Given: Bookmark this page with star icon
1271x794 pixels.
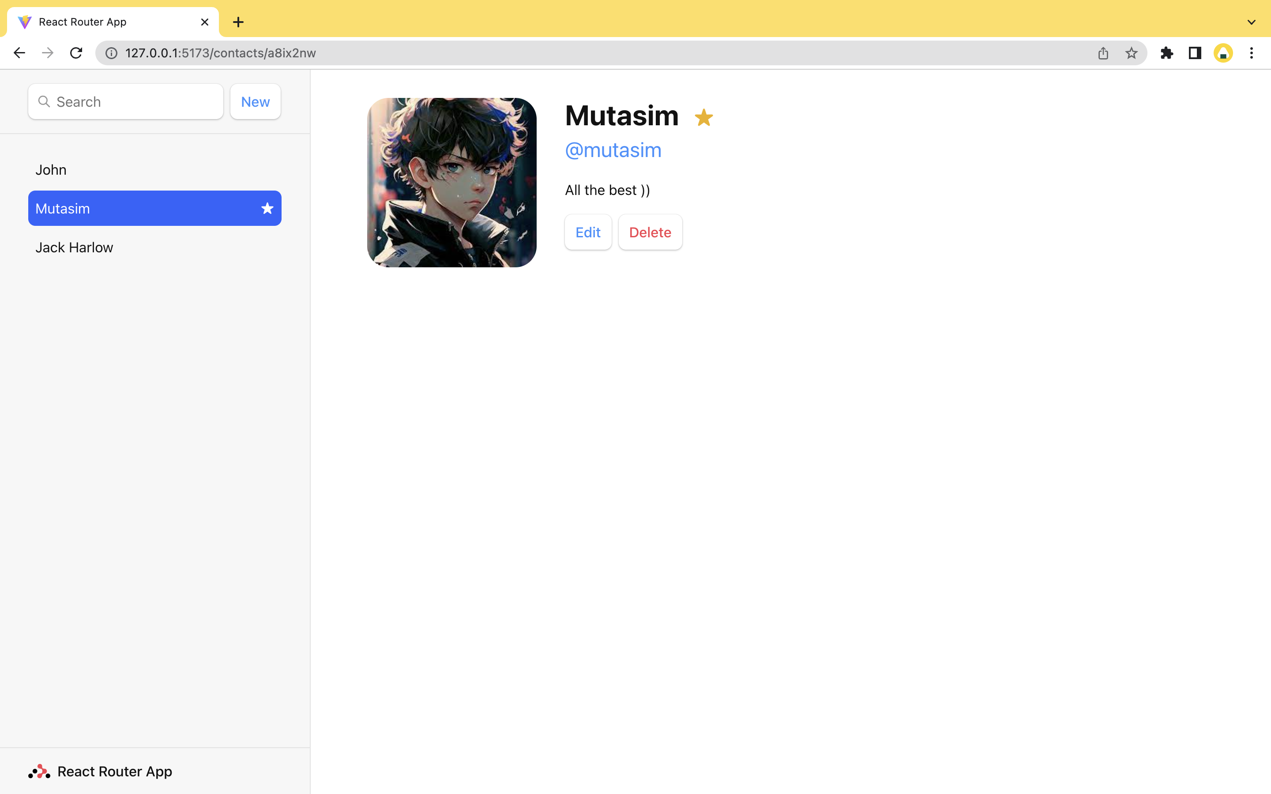Looking at the screenshot, I should tap(1131, 53).
